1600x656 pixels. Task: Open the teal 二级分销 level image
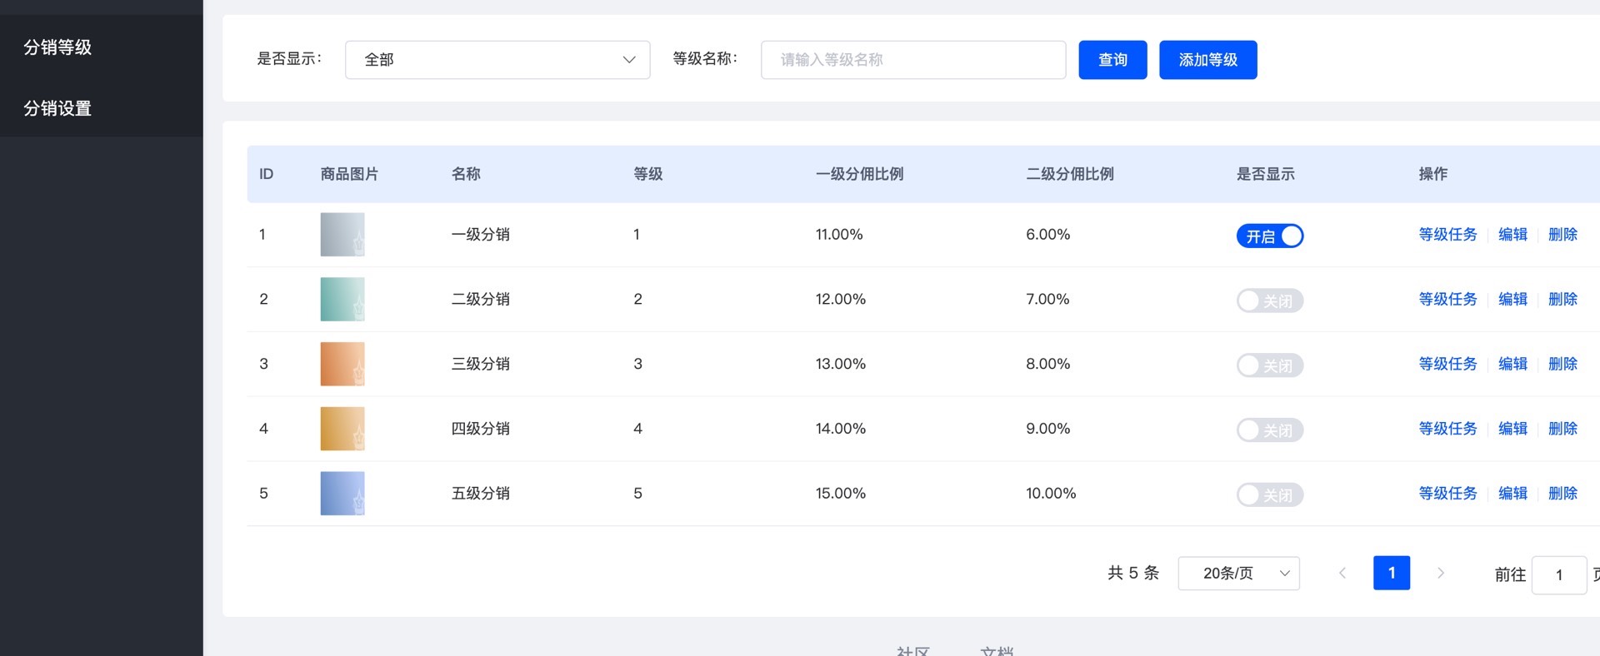pyautogui.click(x=342, y=300)
